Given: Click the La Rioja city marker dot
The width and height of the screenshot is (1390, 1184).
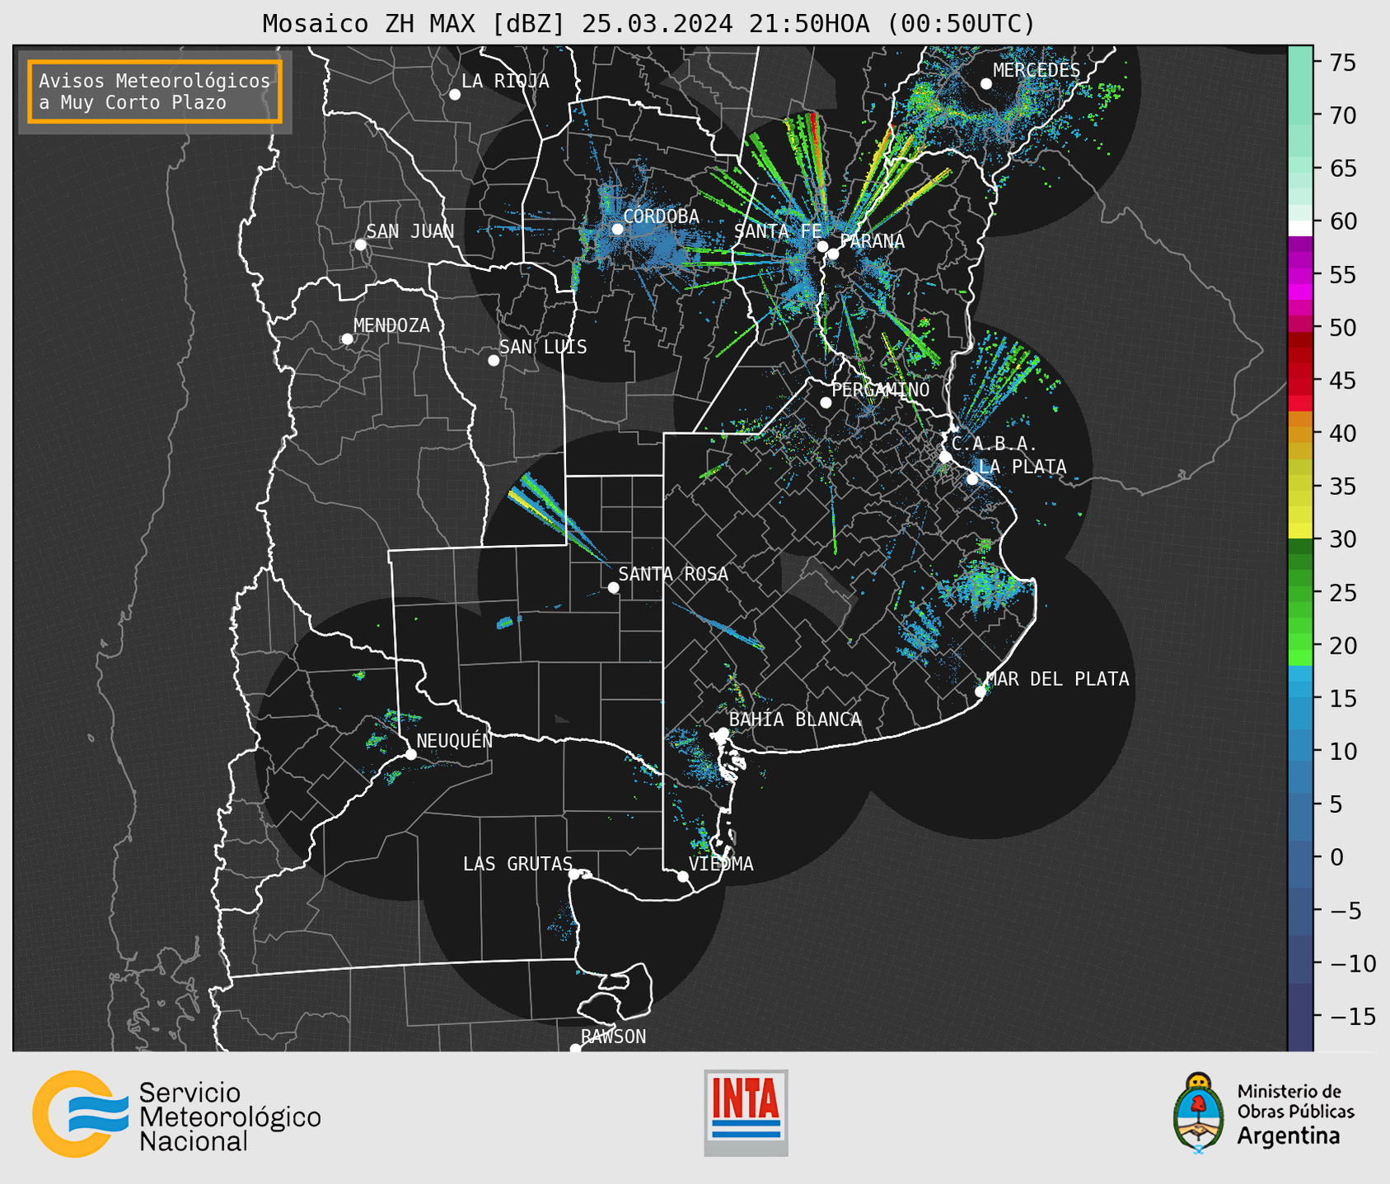Looking at the screenshot, I should 455,95.
